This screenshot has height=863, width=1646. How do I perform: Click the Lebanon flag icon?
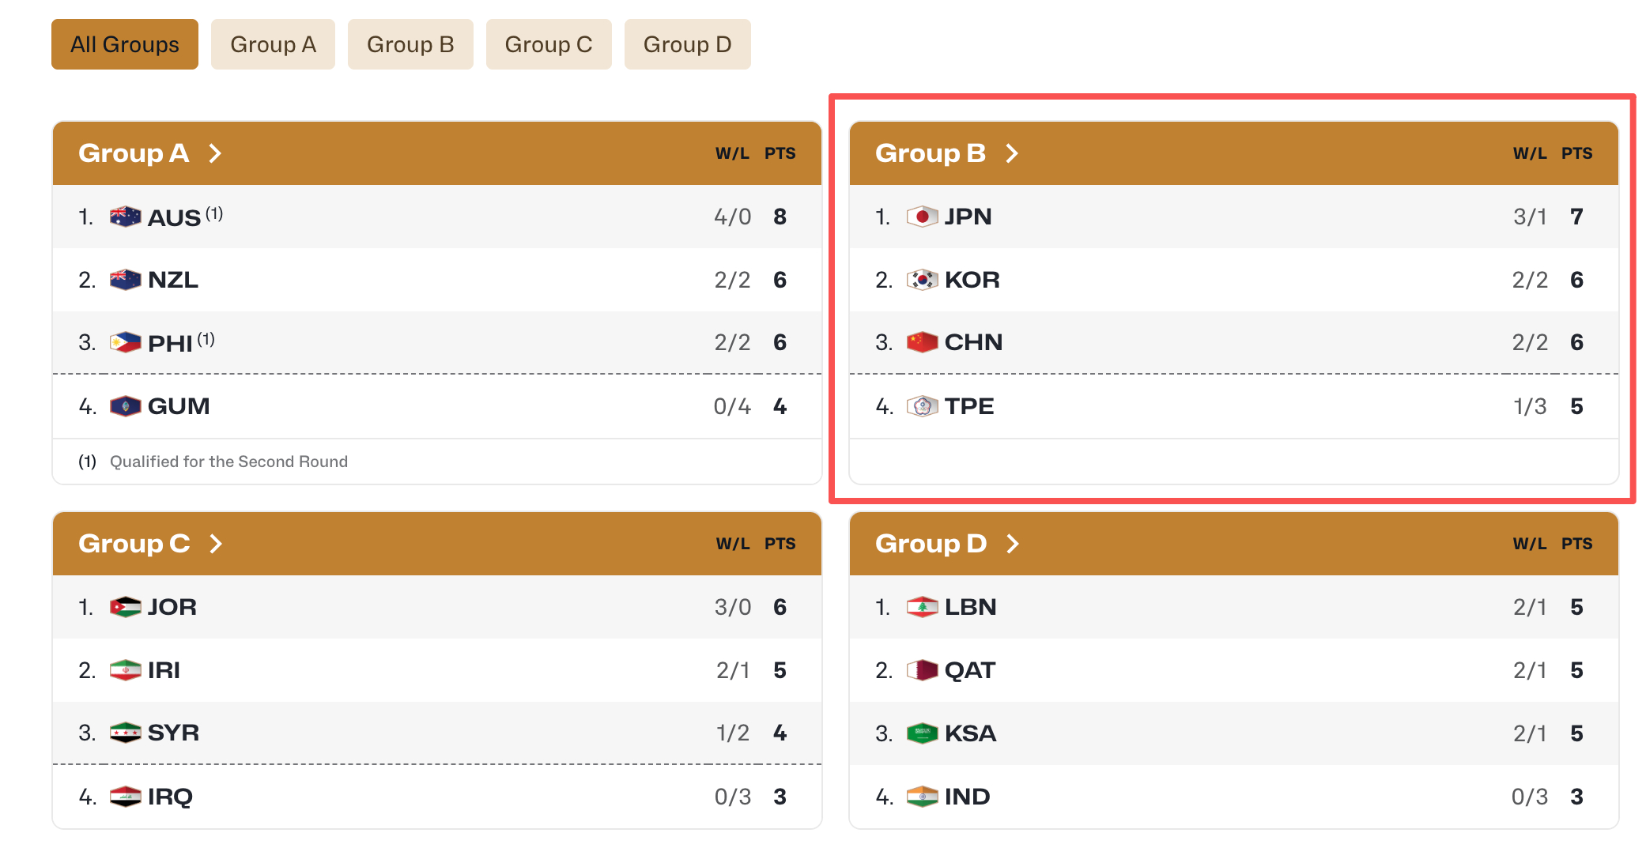(x=922, y=607)
